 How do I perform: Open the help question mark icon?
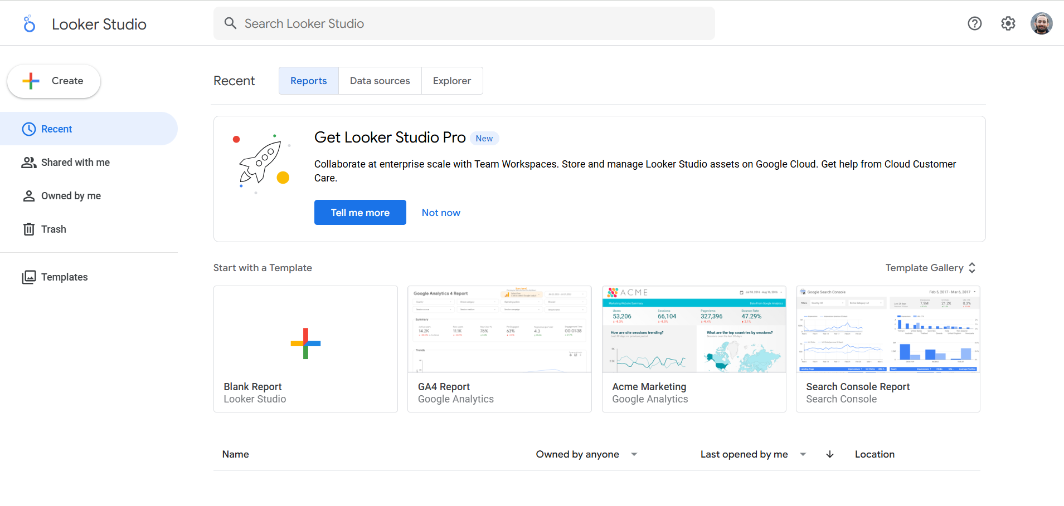[974, 23]
